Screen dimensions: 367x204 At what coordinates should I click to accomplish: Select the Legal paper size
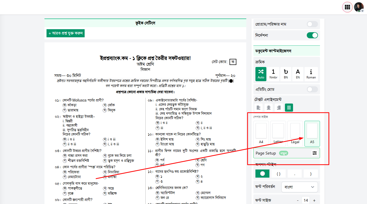tap(295, 134)
